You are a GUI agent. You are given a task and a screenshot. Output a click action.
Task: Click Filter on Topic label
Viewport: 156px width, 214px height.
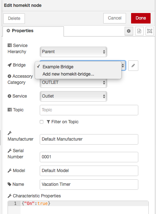[65, 122]
